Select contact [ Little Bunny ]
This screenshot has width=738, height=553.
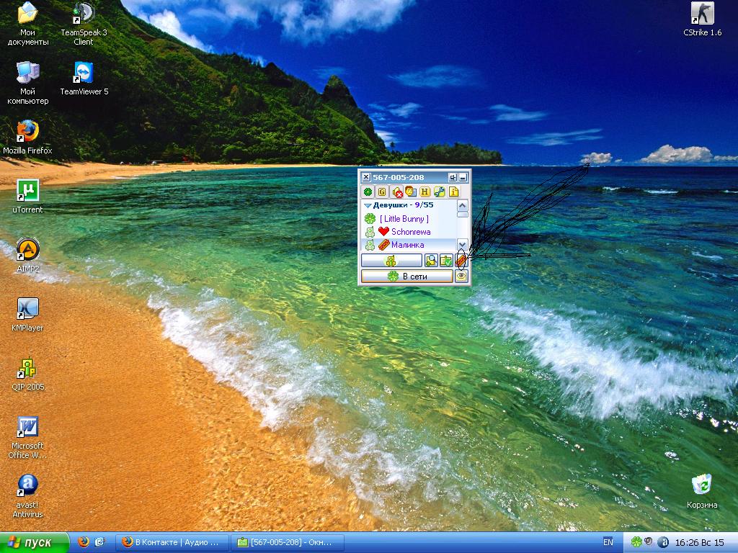404,219
